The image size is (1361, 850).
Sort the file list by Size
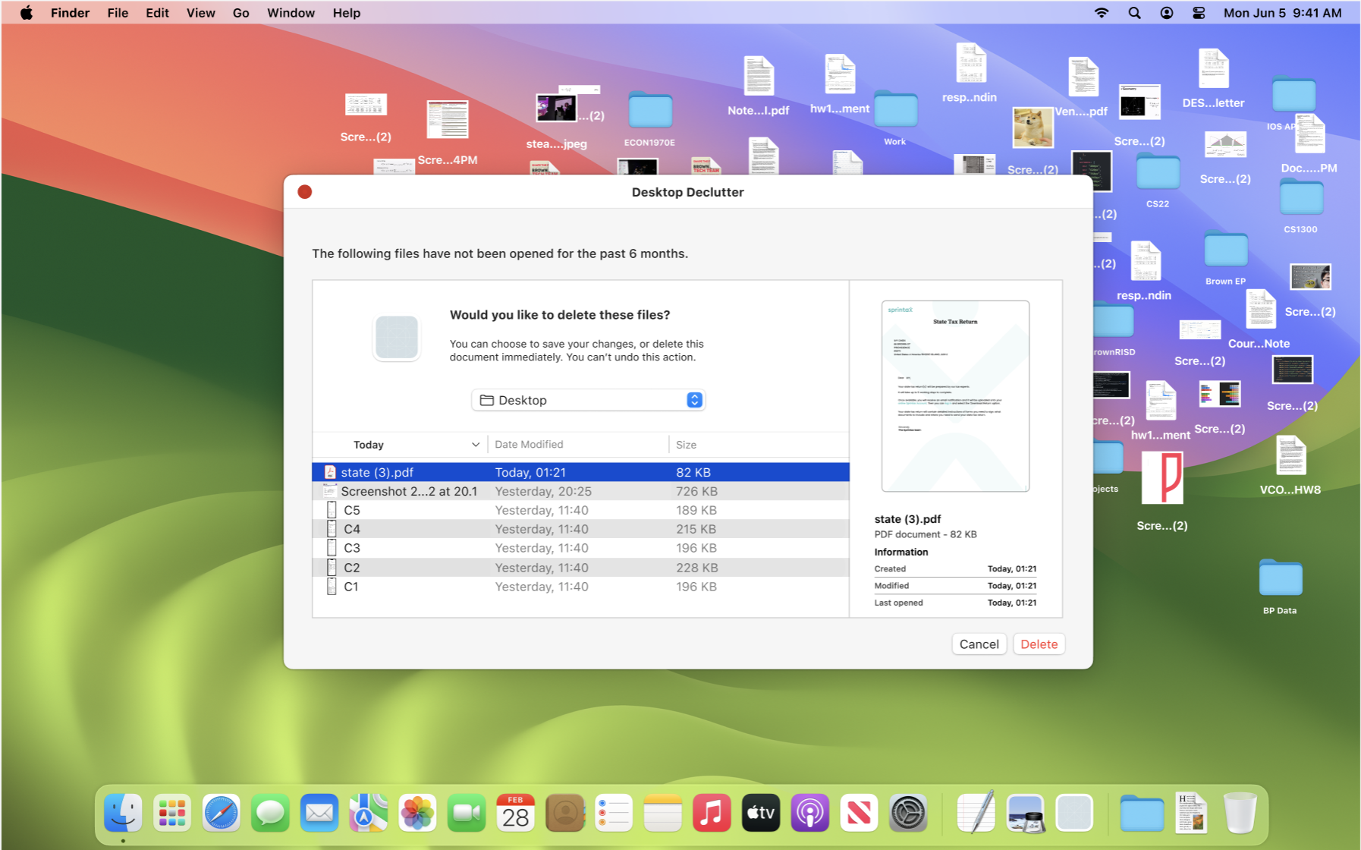point(686,445)
